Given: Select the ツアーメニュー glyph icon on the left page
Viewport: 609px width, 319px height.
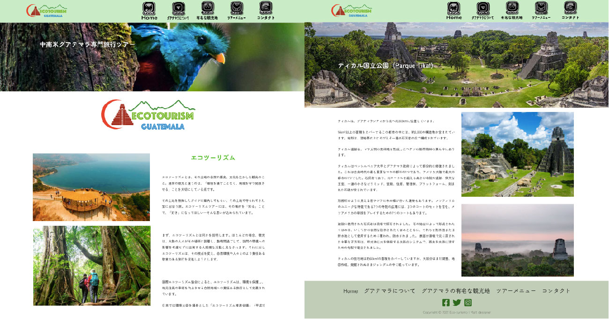Looking at the screenshot, I should 237,8.
